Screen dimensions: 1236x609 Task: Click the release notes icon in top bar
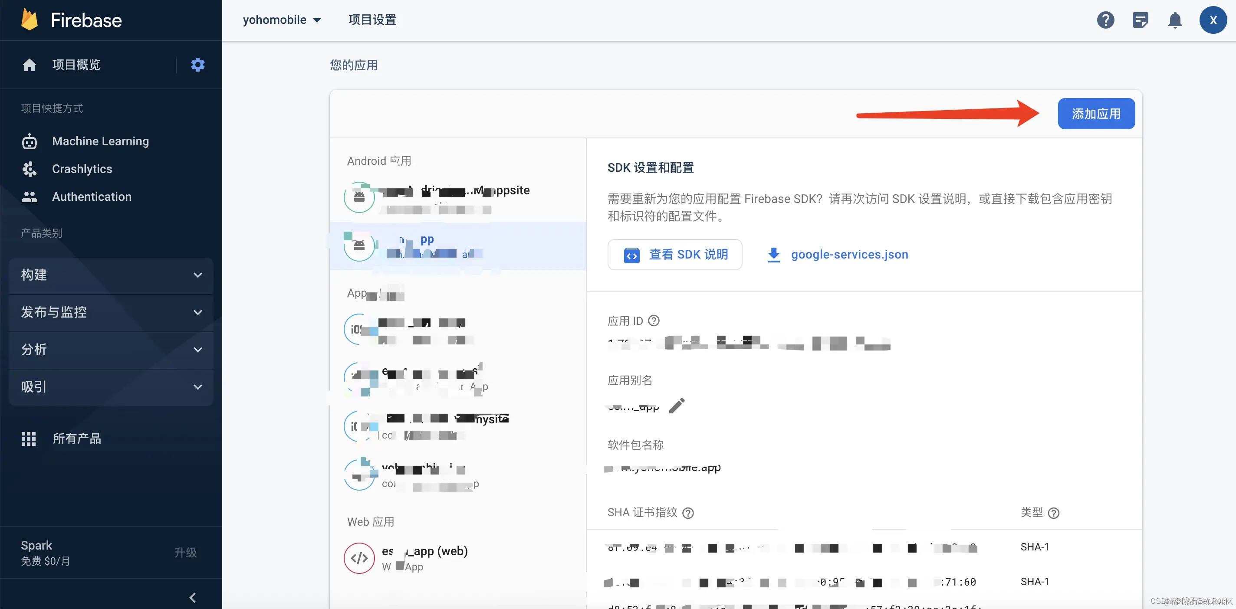click(x=1141, y=20)
